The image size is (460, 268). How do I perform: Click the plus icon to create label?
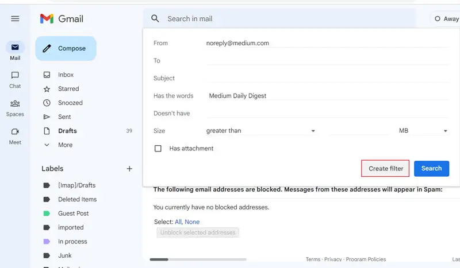(x=129, y=169)
